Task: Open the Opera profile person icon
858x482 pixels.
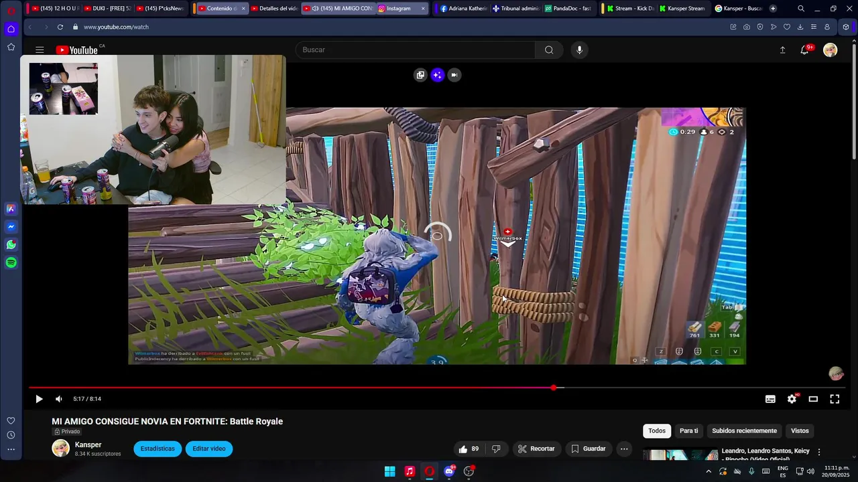Action: [827, 27]
